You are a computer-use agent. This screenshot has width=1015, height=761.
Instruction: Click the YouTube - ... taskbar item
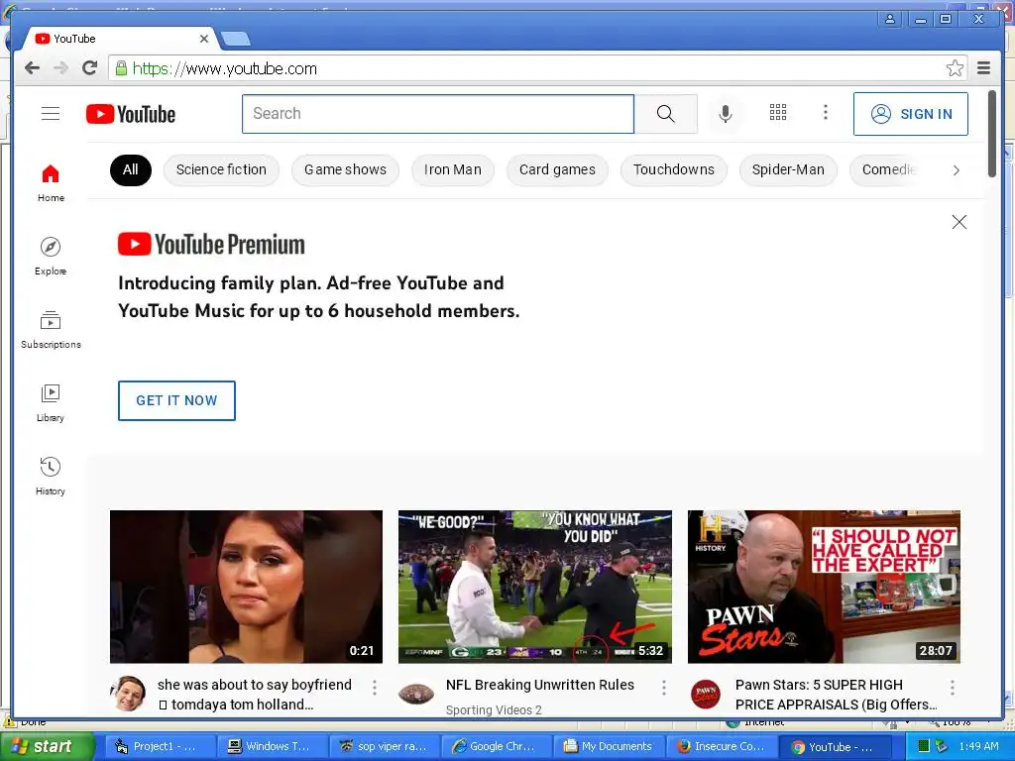tap(835, 746)
